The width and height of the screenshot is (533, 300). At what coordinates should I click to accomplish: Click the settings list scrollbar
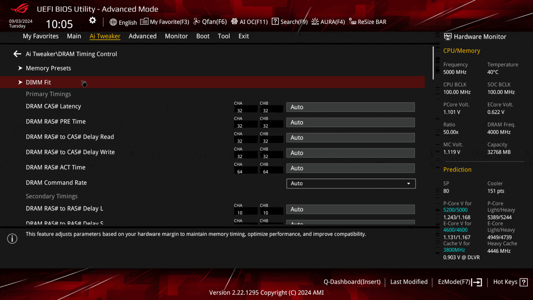tap(433, 63)
